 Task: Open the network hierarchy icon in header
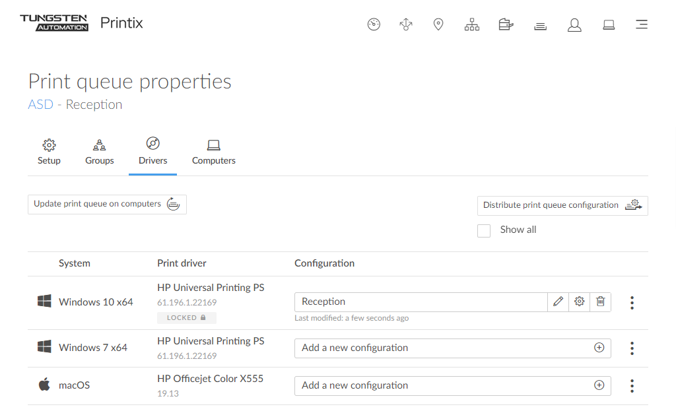472,24
